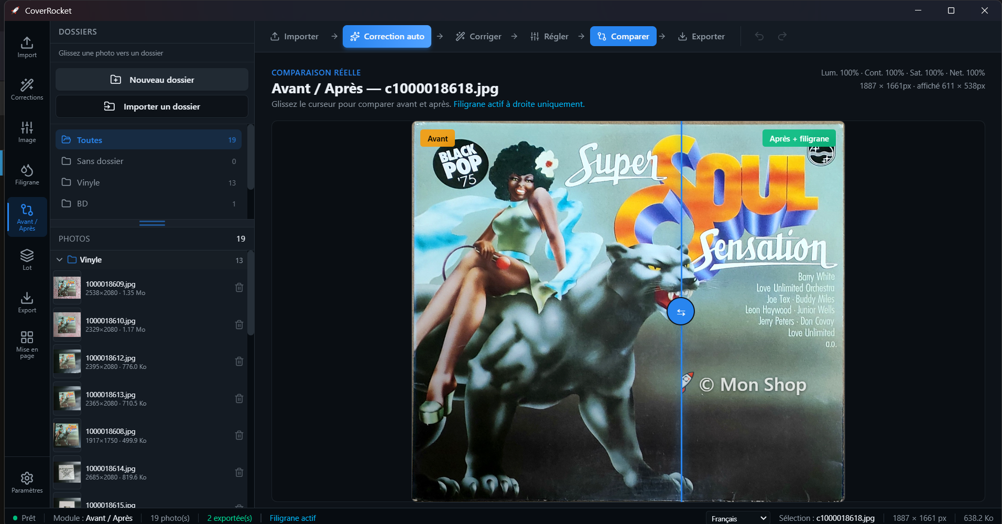The image size is (1002, 524).
Task: Select the Avant / Après sidebar module
Action: (x=27, y=217)
